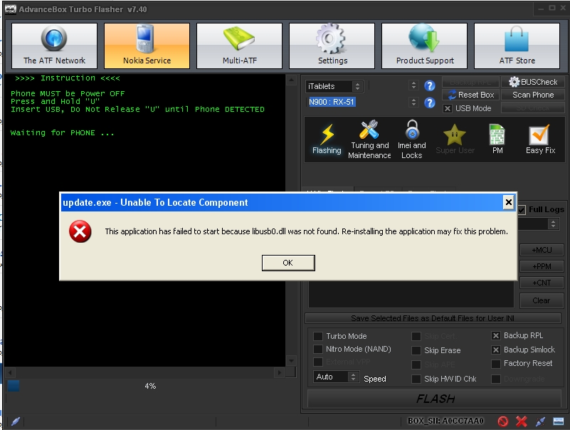Click horizontal scroll-right arrow of log

tap(279, 372)
